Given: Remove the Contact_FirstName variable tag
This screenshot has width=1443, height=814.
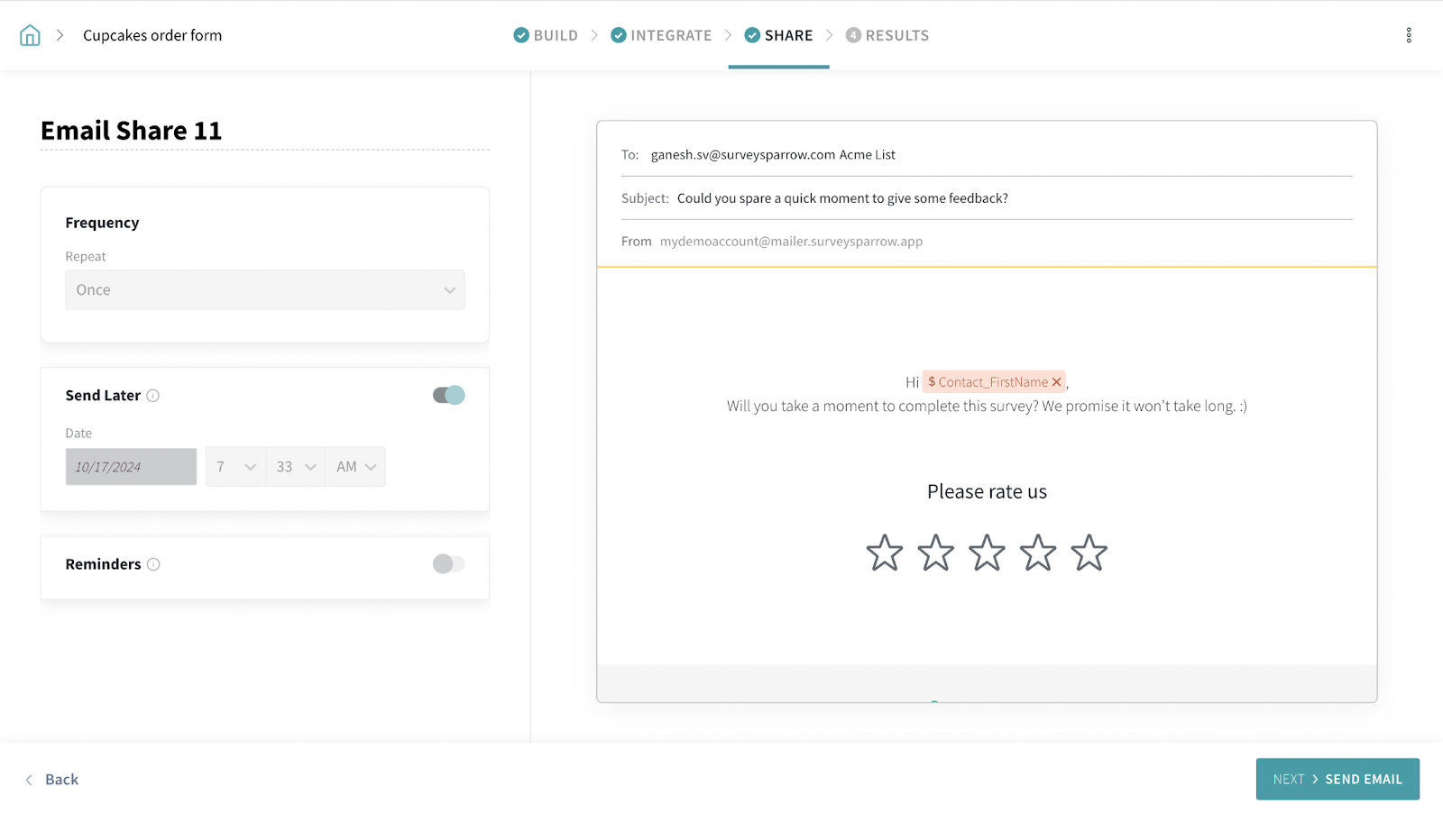Looking at the screenshot, I should (x=1056, y=382).
